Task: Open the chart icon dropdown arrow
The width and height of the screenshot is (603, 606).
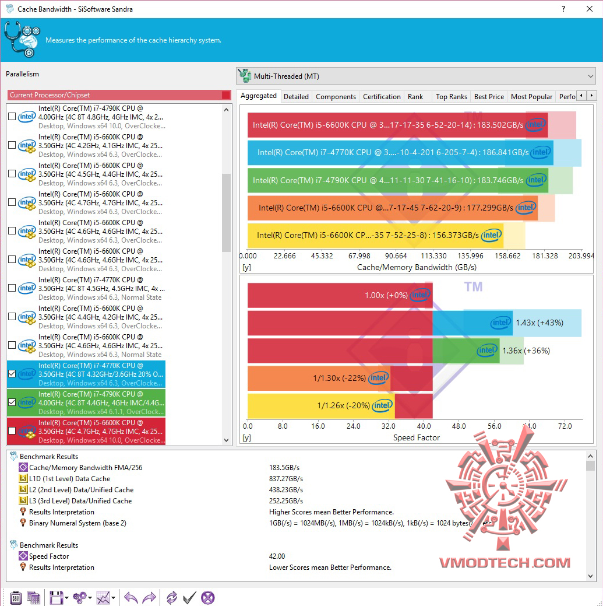Action: click(x=114, y=598)
